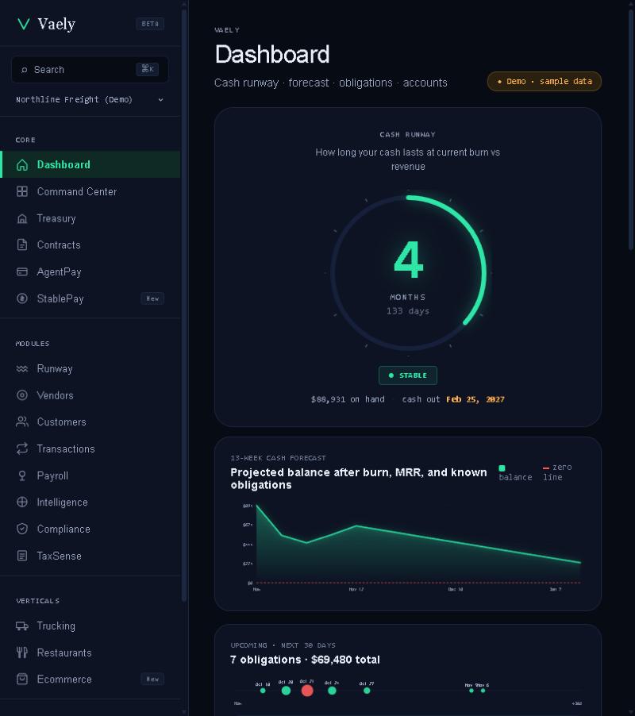Screen dimensions: 635x716
Task: Open the Dashboard menu item
Action: click(90, 164)
